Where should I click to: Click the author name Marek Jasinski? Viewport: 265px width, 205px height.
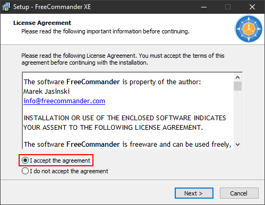tap(47, 92)
